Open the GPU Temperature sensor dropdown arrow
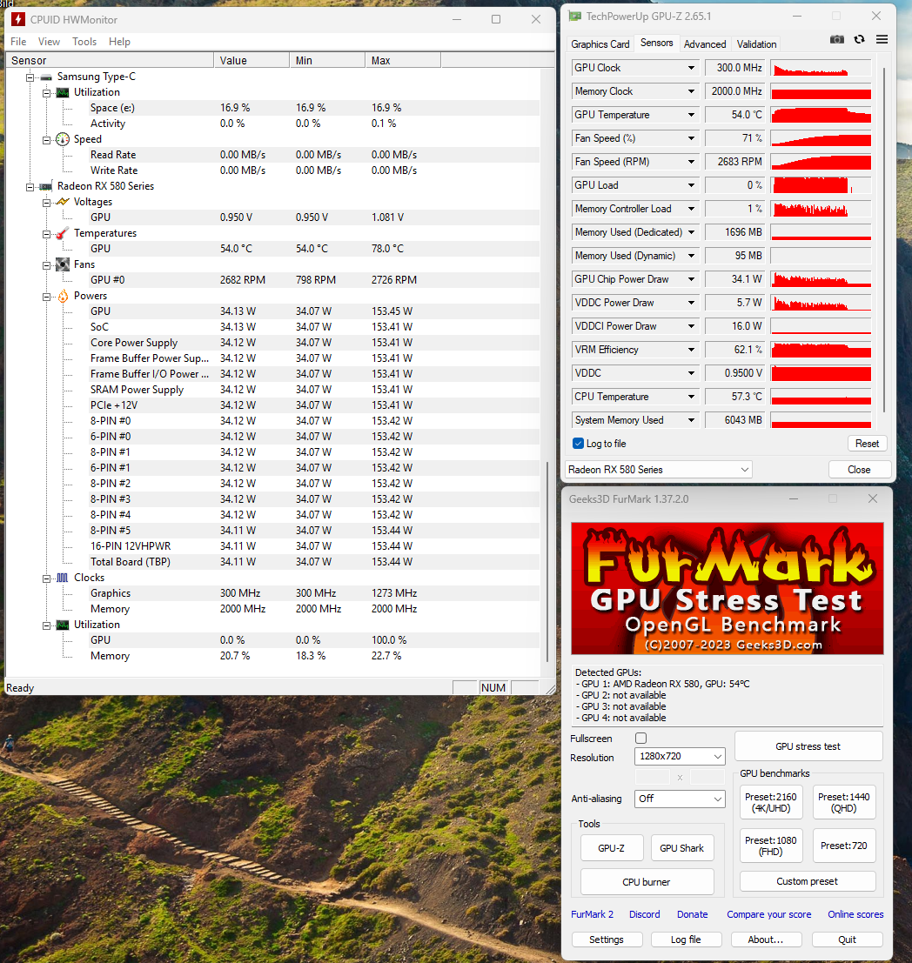 (691, 115)
